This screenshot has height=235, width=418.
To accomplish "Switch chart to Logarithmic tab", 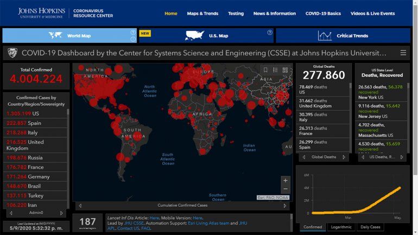I will [341, 227].
